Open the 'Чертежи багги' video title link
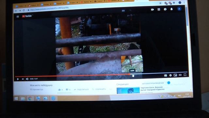The height and width of the screenshot is (118, 209). 153,88
